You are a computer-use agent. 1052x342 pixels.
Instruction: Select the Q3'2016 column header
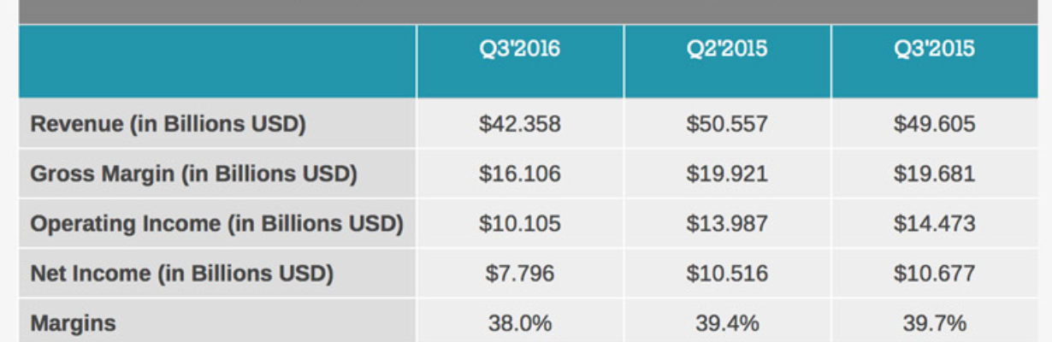520,61
